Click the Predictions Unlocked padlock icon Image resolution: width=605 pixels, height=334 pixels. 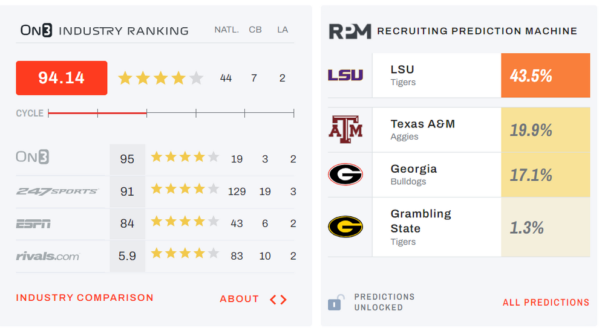tap(336, 302)
